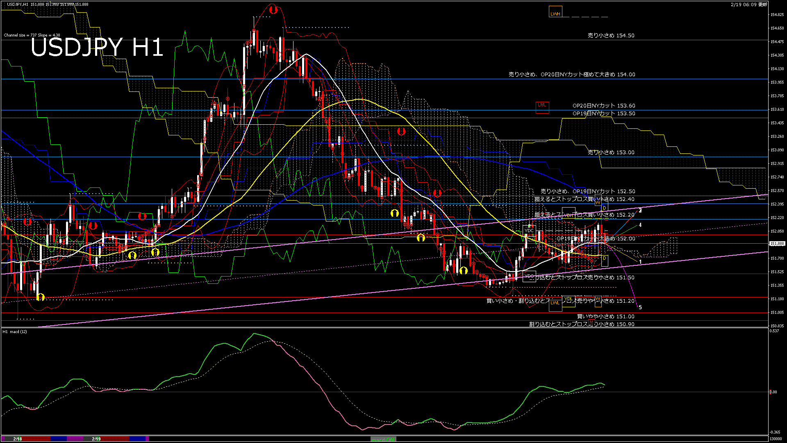Click the 2/19 06:09 更新 timestamp
Viewport: 787px width, 443px height.
pyautogui.click(x=748, y=5)
